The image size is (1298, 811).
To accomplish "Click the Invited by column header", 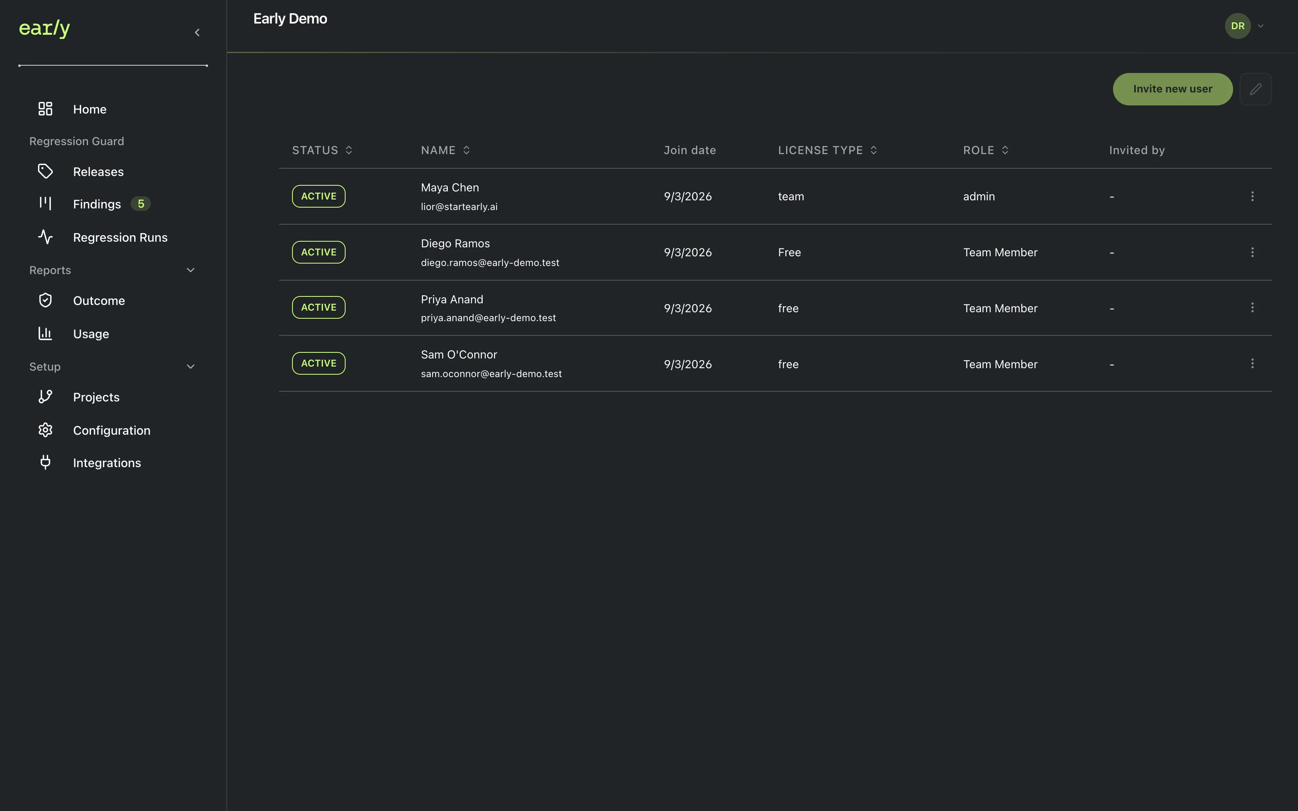I will point(1137,150).
